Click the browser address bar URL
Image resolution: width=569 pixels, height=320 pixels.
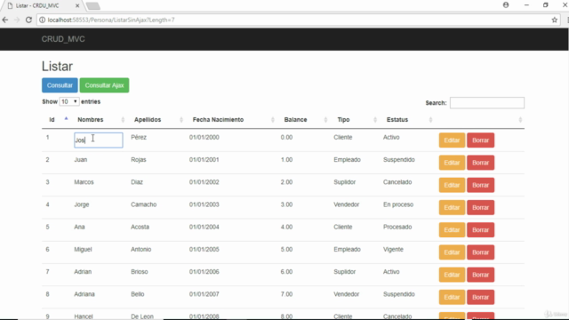click(111, 20)
